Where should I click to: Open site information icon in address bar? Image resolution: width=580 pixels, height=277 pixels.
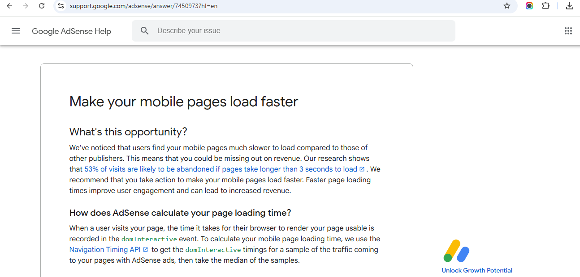click(x=61, y=6)
